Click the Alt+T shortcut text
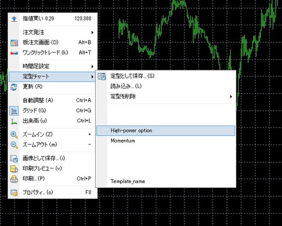The width and height of the screenshot is (282, 226). 85,53
